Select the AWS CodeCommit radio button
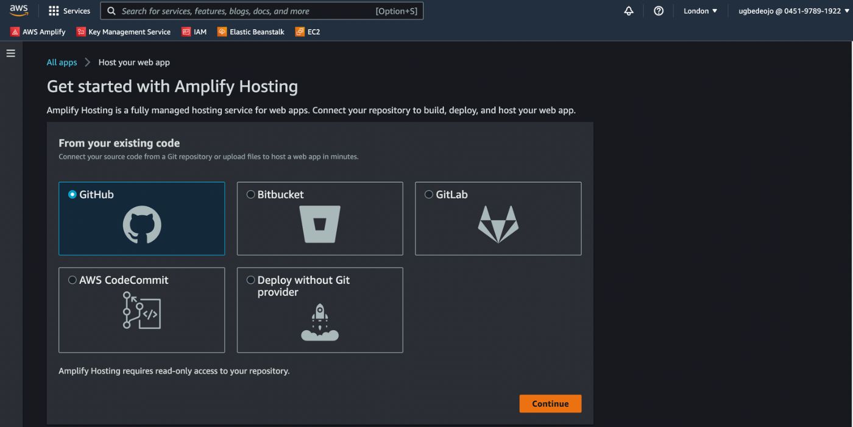 click(x=73, y=280)
